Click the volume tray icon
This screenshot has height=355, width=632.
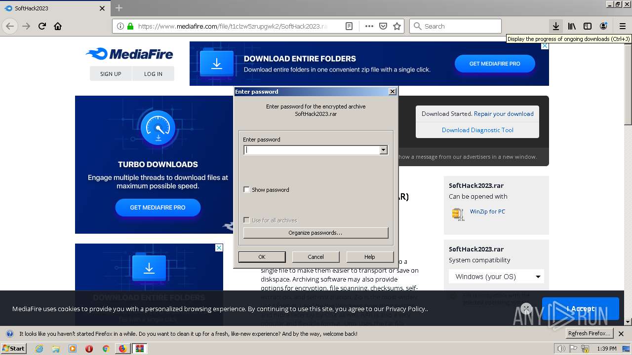(561, 349)
